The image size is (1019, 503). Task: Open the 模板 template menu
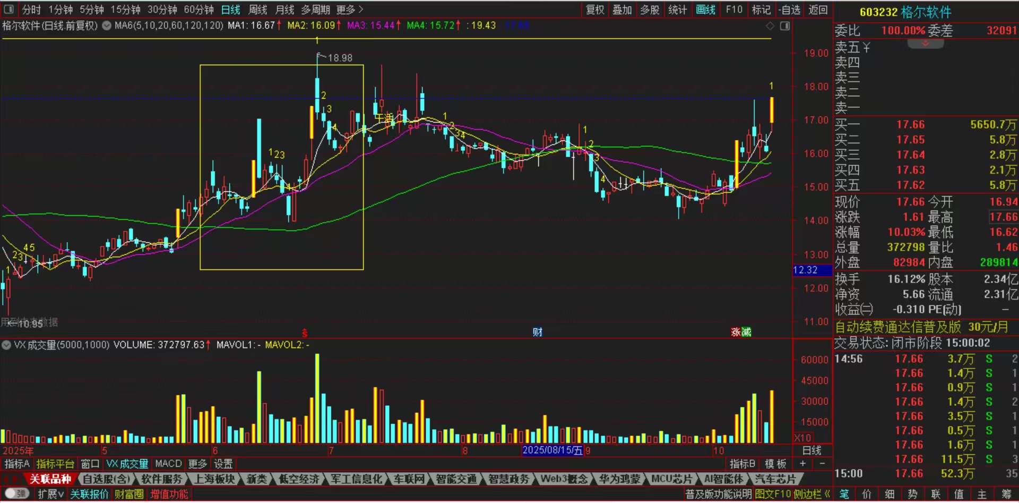click(775, 464)
